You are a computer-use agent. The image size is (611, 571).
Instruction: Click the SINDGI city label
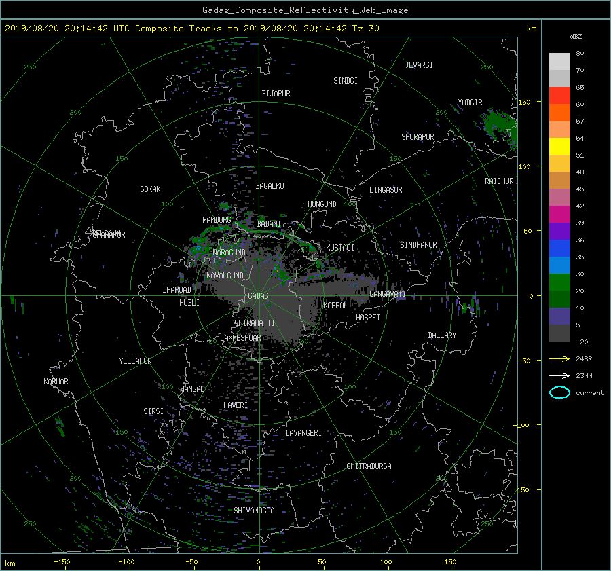pyautogui.click(x=346, y=81)
